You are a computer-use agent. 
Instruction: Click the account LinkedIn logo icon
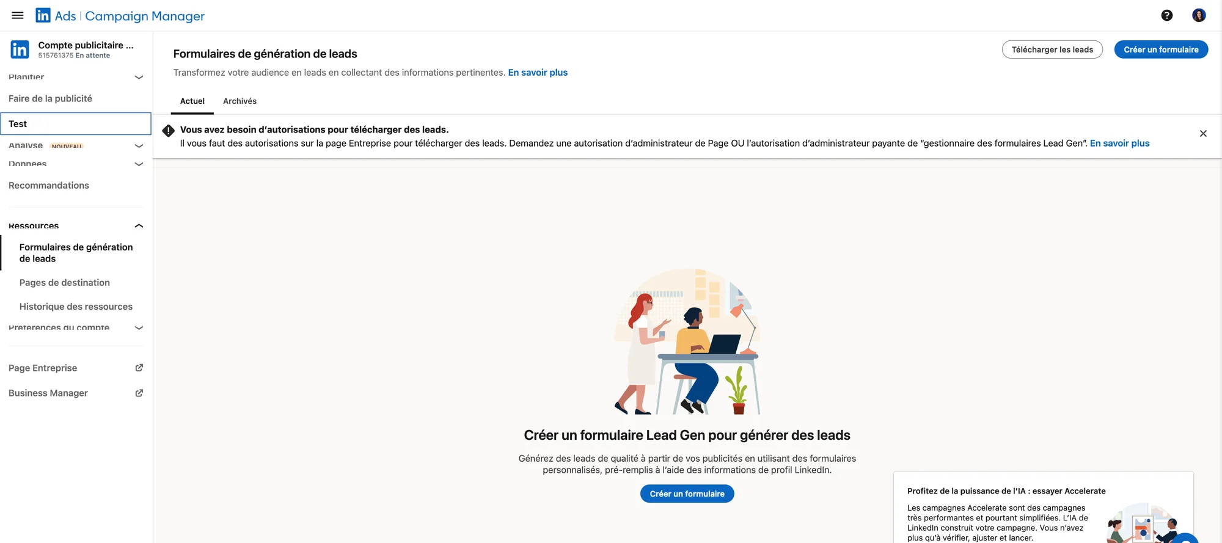tap(20, 49)
